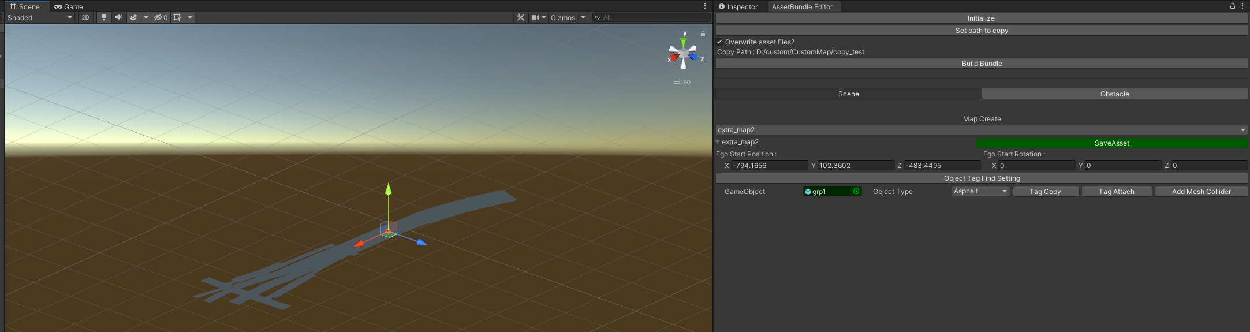Toggle grid visibility with the grid icon

(x=177, y=17)
